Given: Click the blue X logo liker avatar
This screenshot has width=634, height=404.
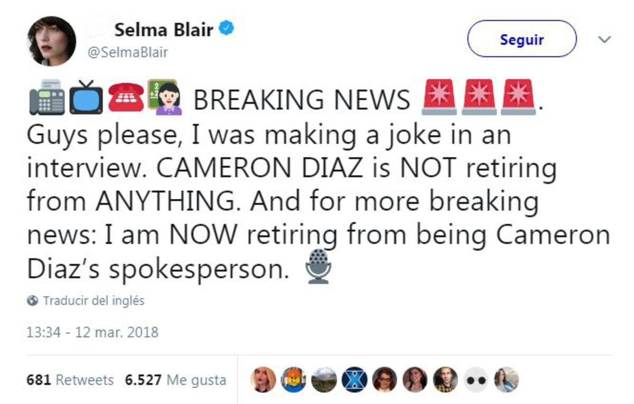Looking at the screenshot, I should 355,378.
